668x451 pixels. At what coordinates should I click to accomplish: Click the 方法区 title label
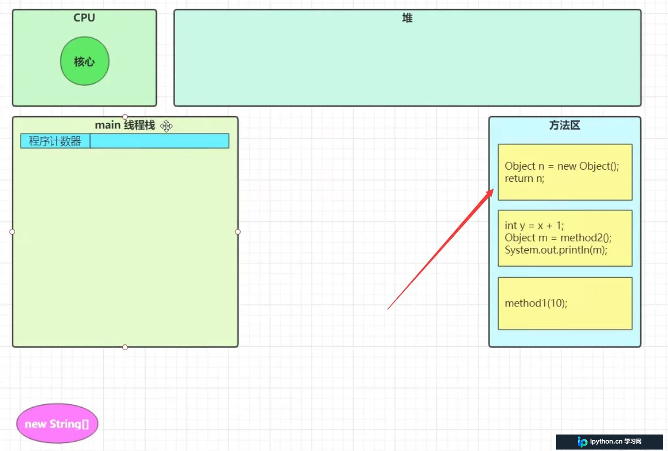click(565, 125)
